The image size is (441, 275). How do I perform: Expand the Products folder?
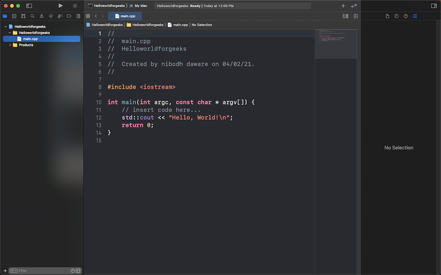point(10,45)
